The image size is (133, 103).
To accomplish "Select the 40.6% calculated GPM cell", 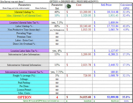I will point(126,26).
